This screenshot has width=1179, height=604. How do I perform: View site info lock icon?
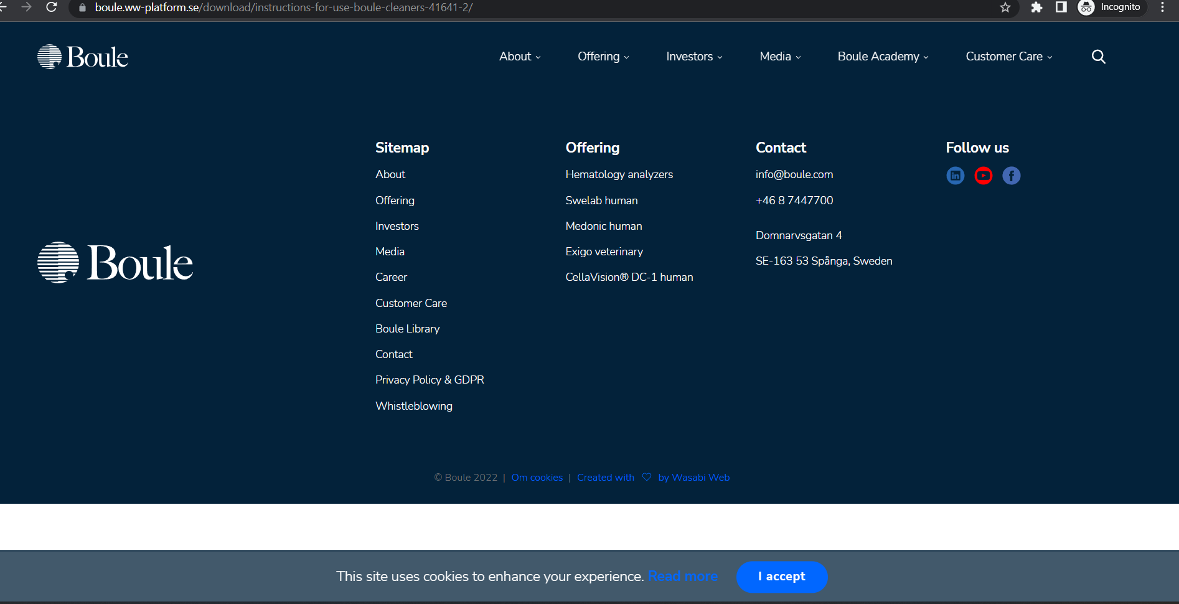coord(82,7)
